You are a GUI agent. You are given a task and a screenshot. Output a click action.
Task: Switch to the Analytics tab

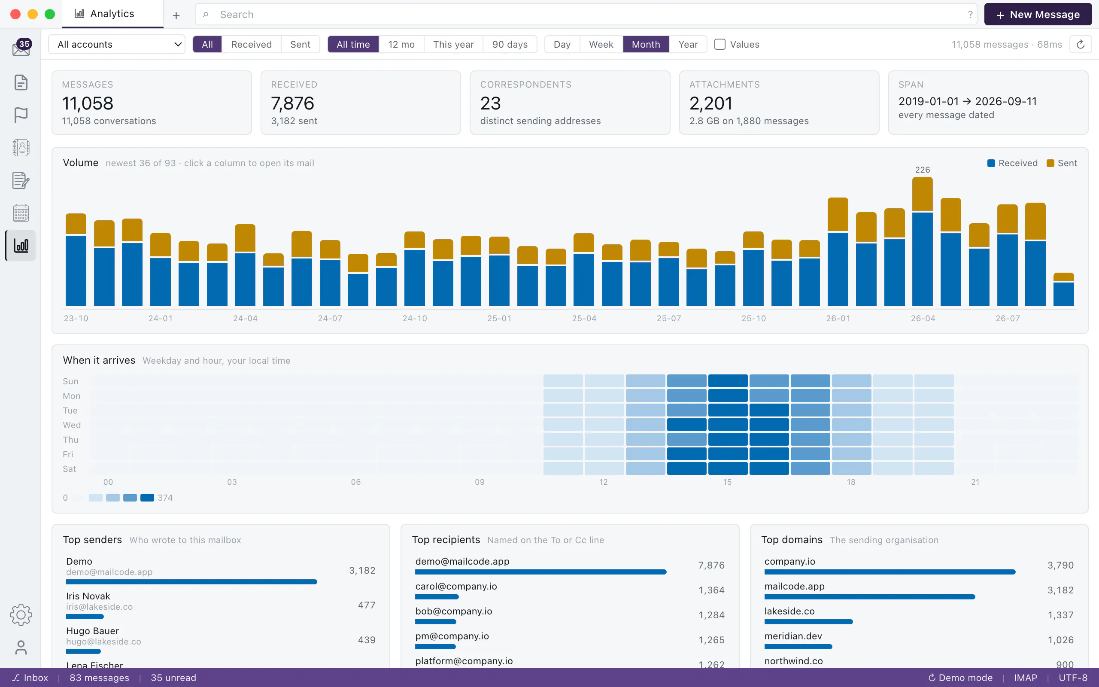[x=112, y=14]
